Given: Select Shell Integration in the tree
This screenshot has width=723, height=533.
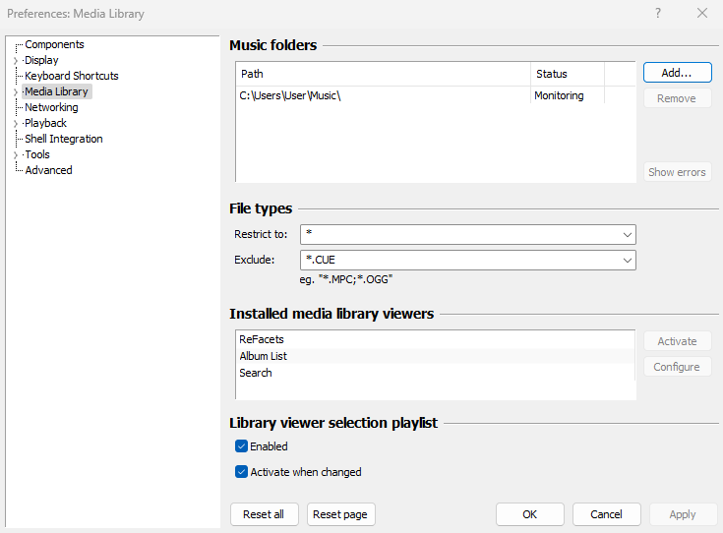Looking at the screenshot, I should (63, 139).
